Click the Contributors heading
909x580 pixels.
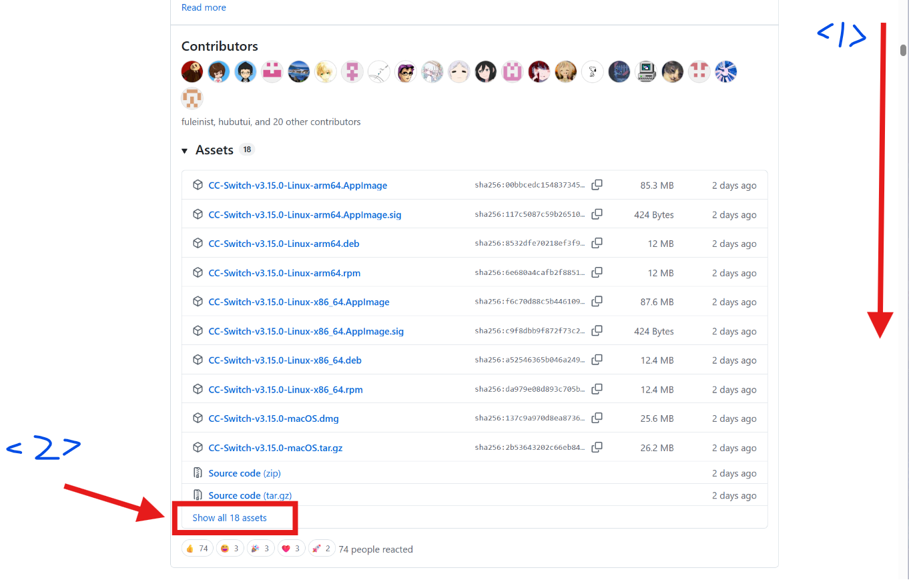click(x=220, y=46)
